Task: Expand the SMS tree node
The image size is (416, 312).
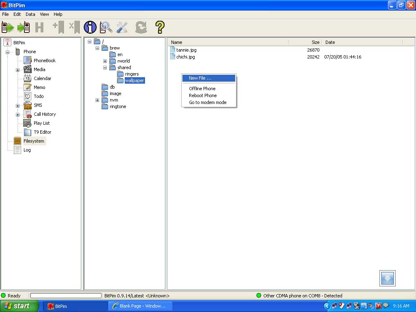Action: 17,106
